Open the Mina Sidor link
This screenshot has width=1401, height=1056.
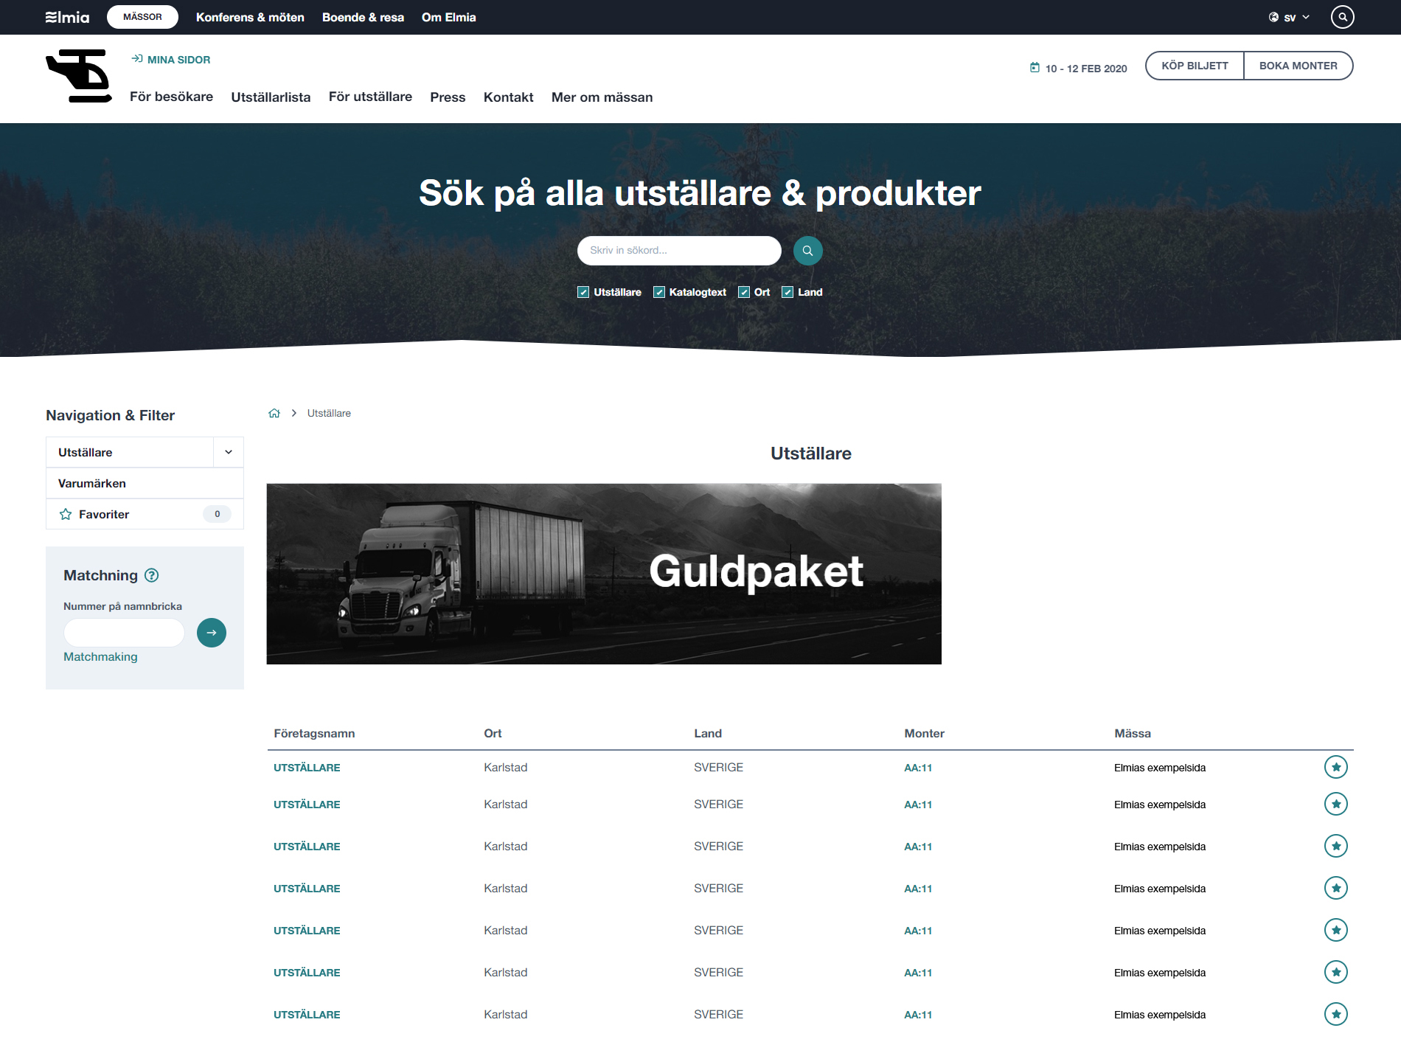pos(178,60)
